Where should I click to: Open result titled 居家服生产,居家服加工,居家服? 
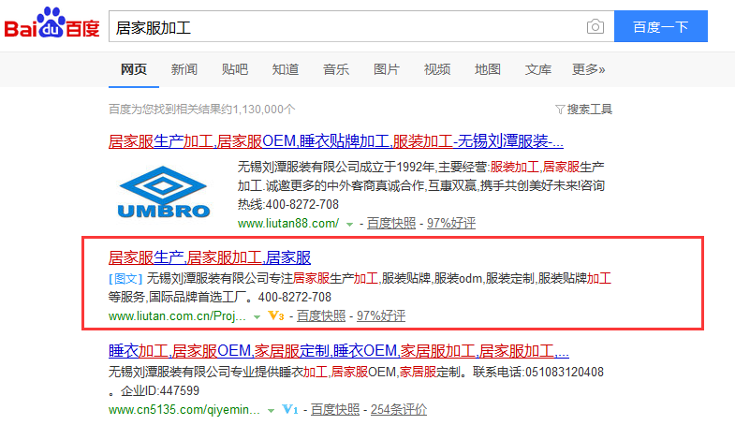(x=210, y=257)
